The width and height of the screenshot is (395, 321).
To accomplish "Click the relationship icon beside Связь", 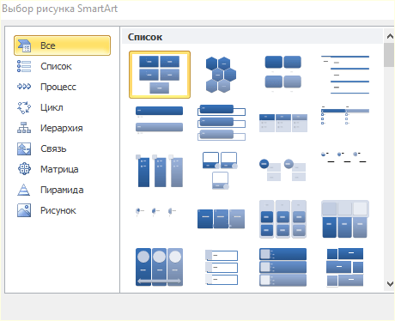I will click(x=24, y=148).
